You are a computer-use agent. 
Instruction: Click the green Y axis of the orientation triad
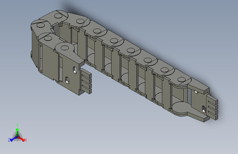tap(17, 132)
